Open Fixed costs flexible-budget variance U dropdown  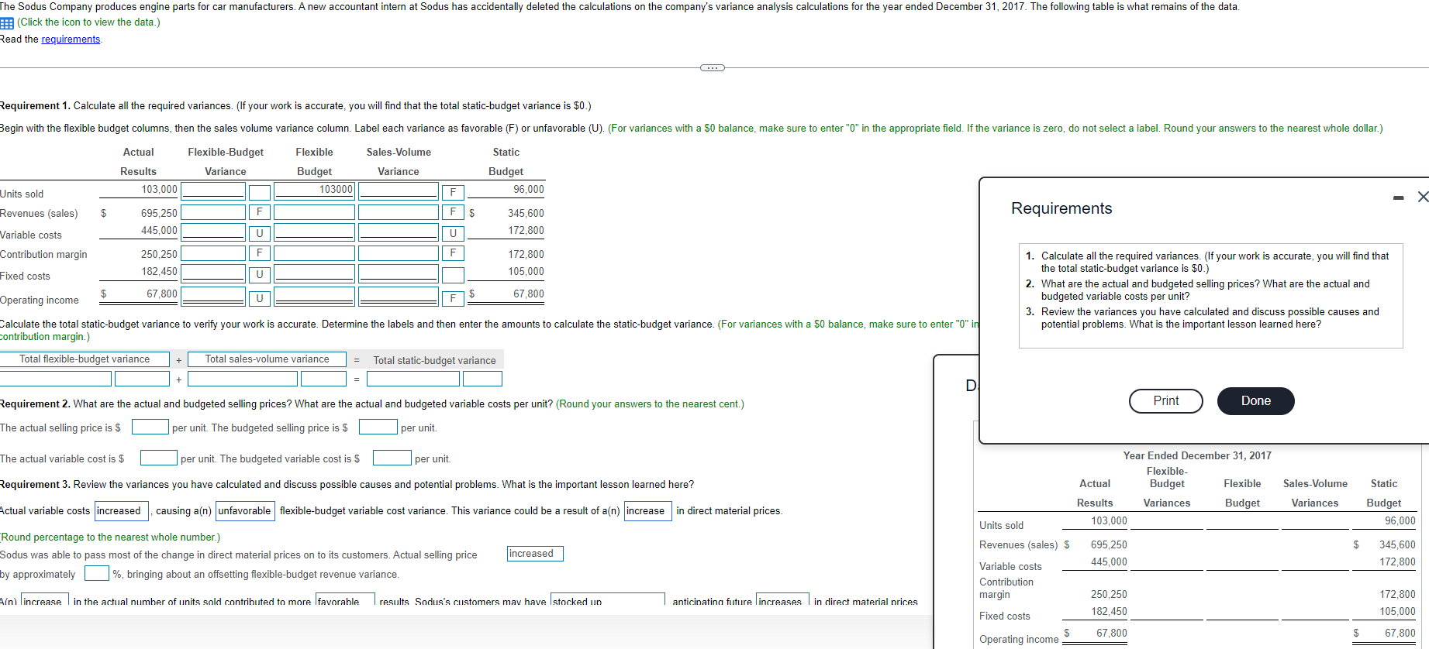pyautogui.click(x=260, y=274)
